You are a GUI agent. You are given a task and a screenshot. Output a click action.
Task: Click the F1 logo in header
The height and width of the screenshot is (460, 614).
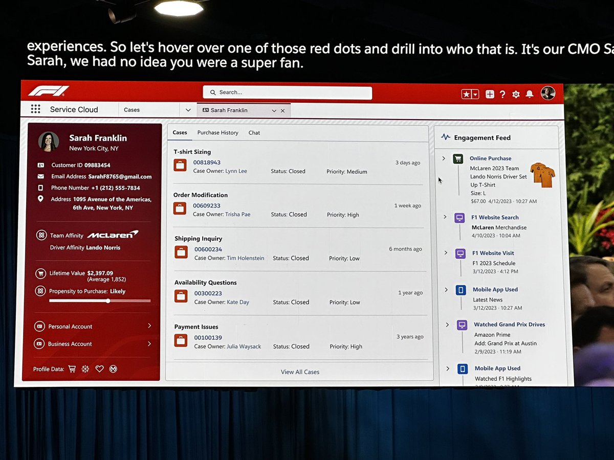[x=49, y=91]
